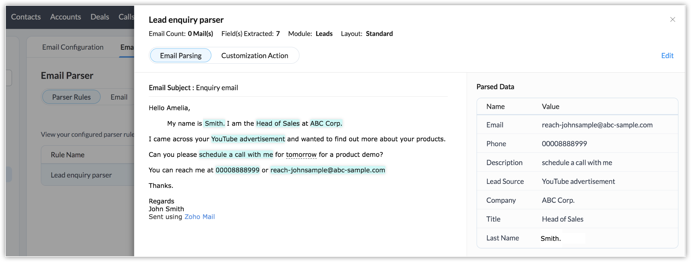
Task: Select the Email row in Parsed Data
Action: point(577,125)
